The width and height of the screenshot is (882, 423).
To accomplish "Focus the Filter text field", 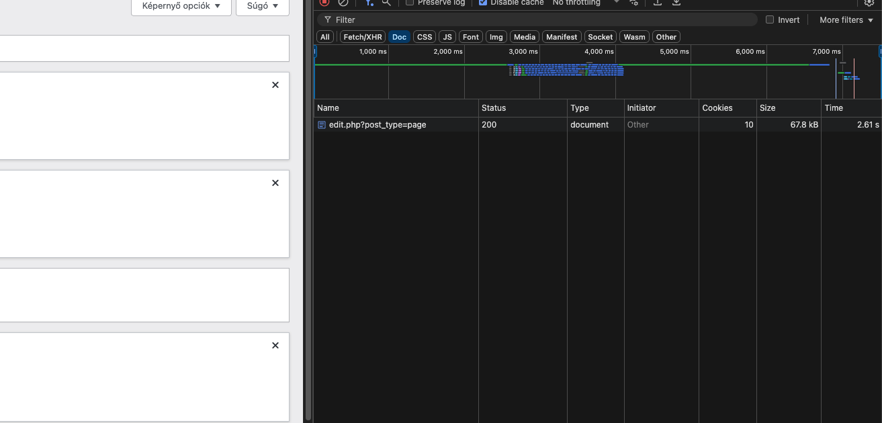I will pos(537,20).
